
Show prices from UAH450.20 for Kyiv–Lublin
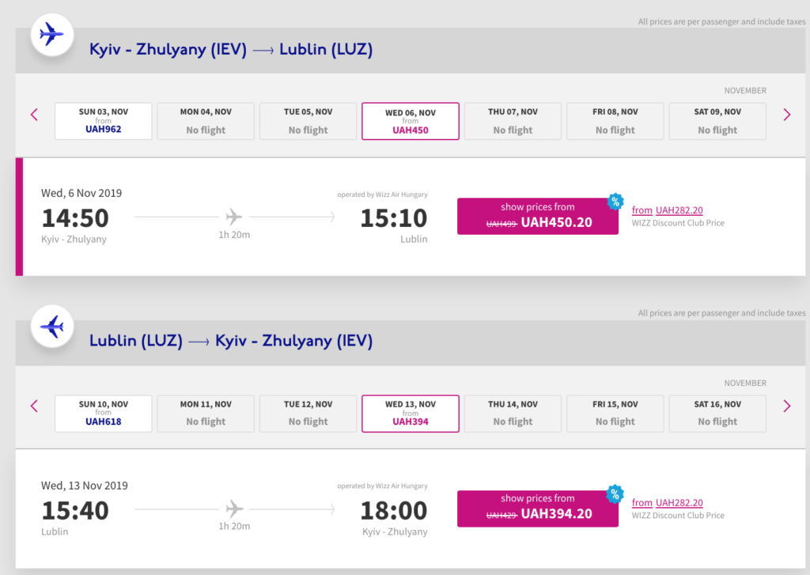pyautogui.click(x=538, y=216)
